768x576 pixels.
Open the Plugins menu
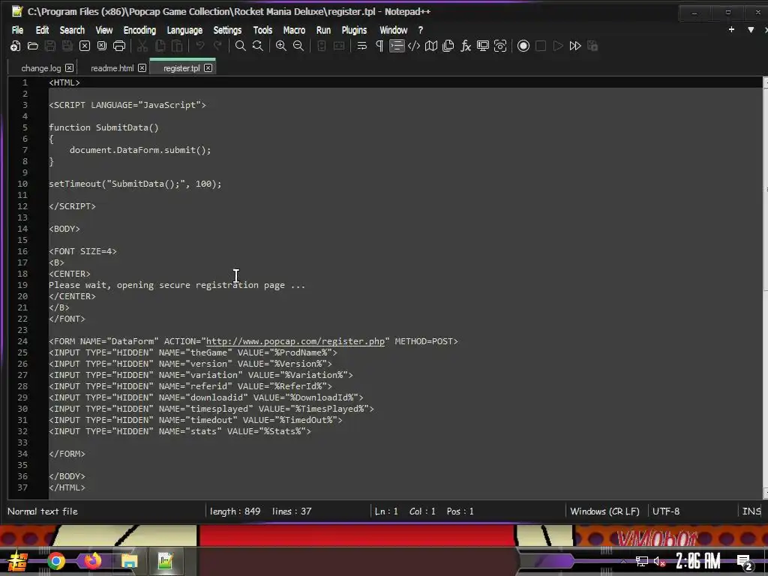(x=354, y=30)
